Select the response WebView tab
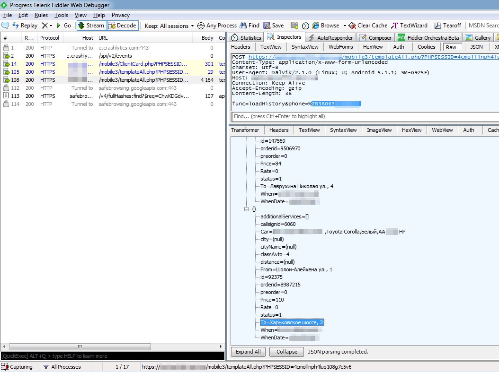 442,130
